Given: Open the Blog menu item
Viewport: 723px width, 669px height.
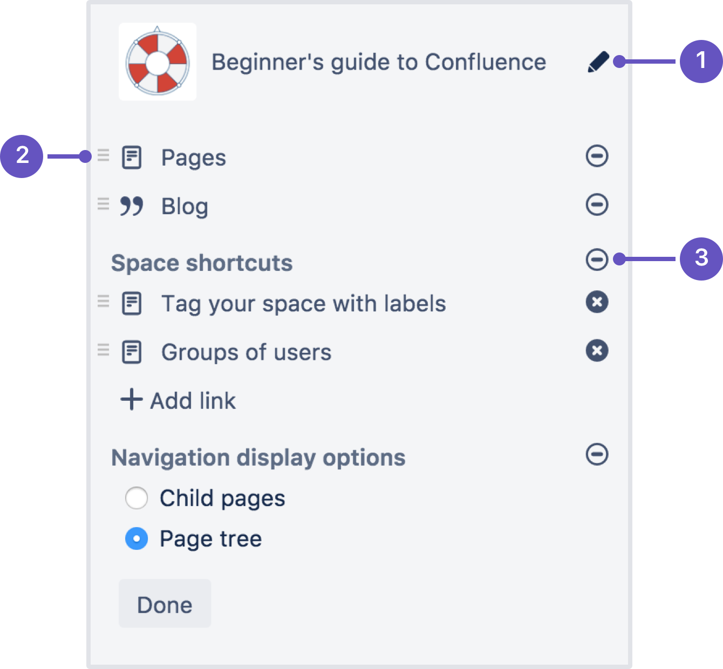Looking at the screenshot, I should click(x=185, y=206).
